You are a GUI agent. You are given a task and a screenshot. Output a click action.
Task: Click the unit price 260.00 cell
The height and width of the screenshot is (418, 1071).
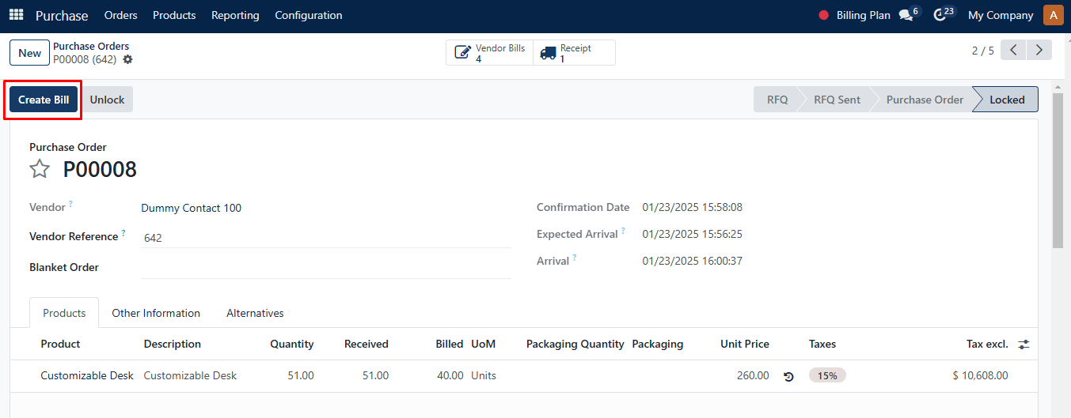(x=753, y=375)
